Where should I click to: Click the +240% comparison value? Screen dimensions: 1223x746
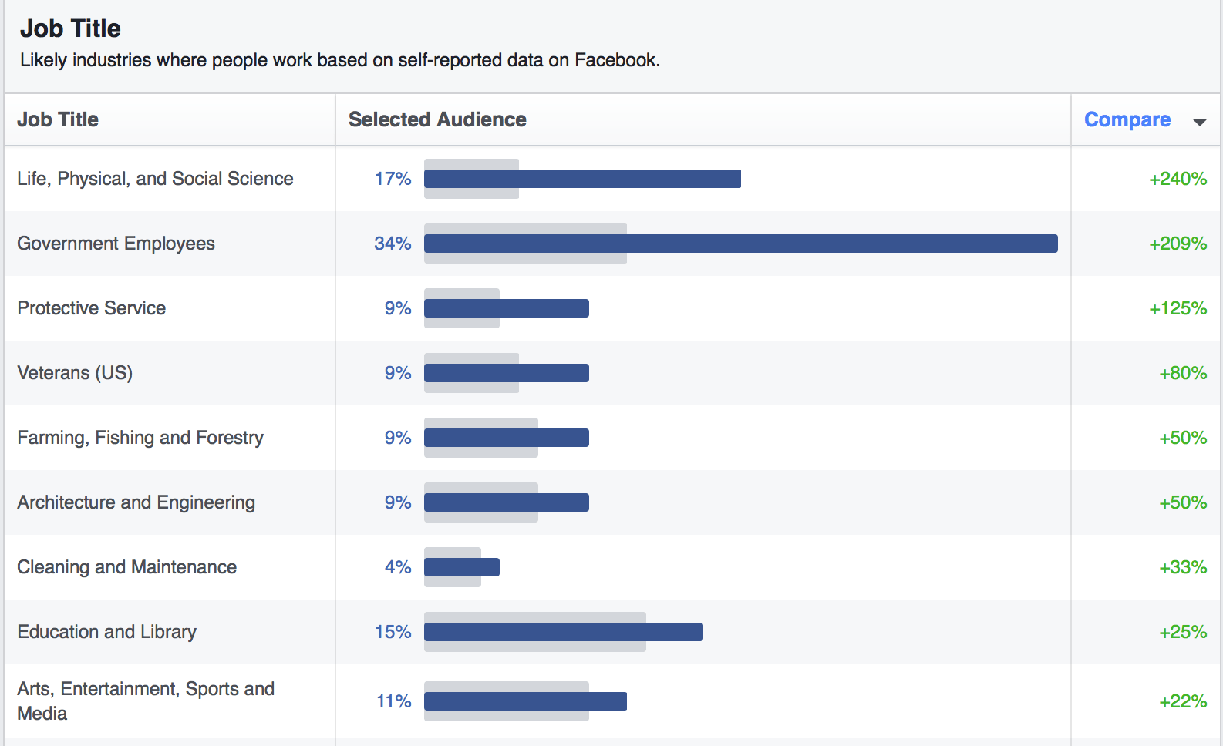1178,179
